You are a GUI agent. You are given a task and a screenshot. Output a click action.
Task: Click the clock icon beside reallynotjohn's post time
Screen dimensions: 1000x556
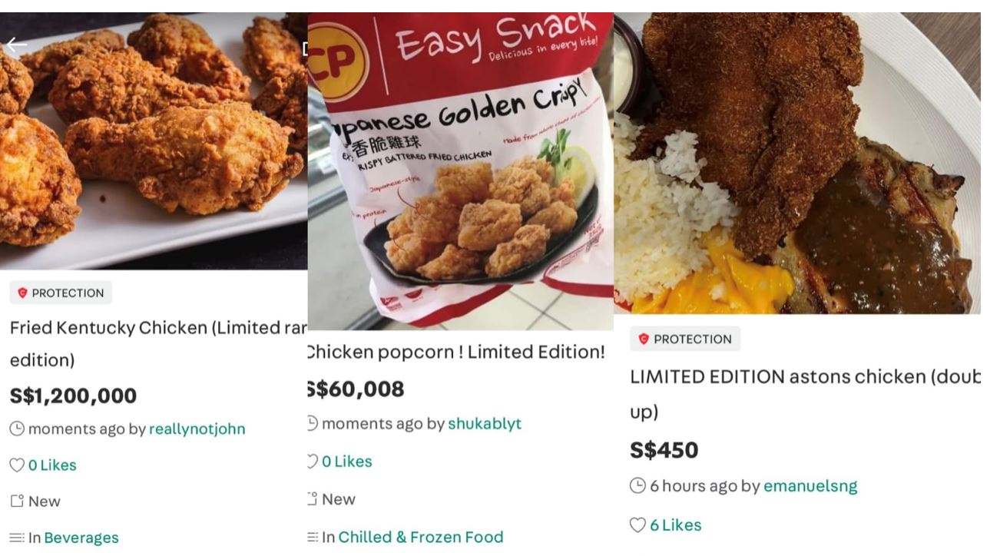click(17, 429)
